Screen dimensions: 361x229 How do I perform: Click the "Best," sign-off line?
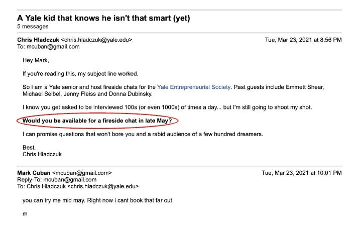coord(30,148)
